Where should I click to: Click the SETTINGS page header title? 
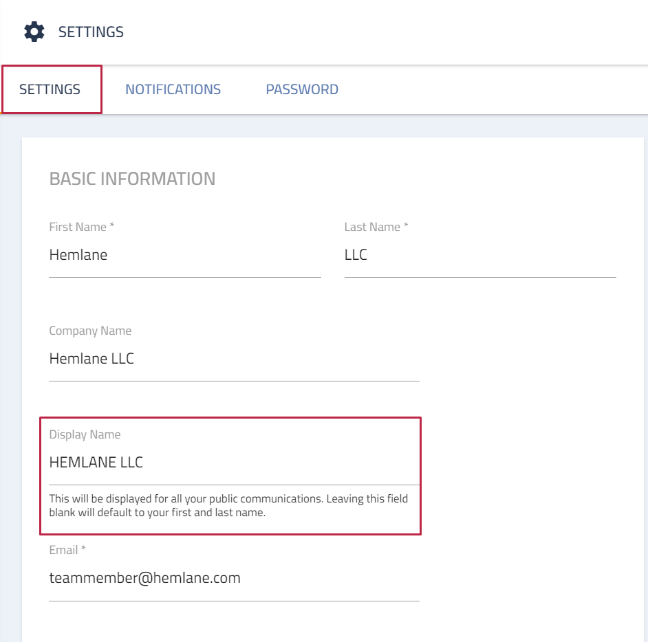click(x=91, y=32)
